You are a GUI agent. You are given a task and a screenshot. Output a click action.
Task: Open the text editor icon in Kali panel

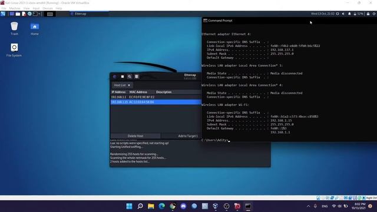[24, 14]
